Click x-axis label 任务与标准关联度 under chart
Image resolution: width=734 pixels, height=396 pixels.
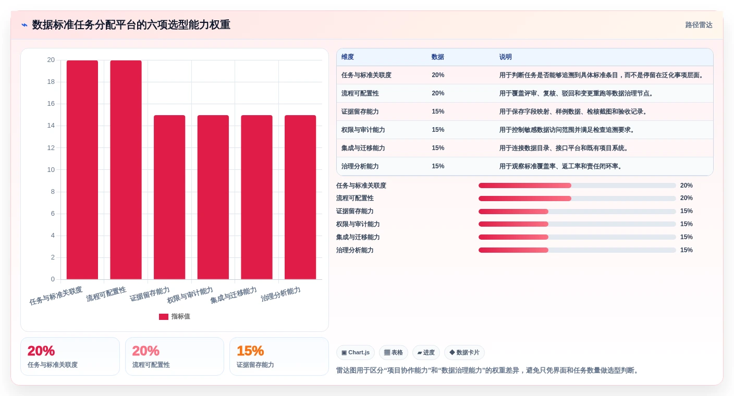point(56,295)
